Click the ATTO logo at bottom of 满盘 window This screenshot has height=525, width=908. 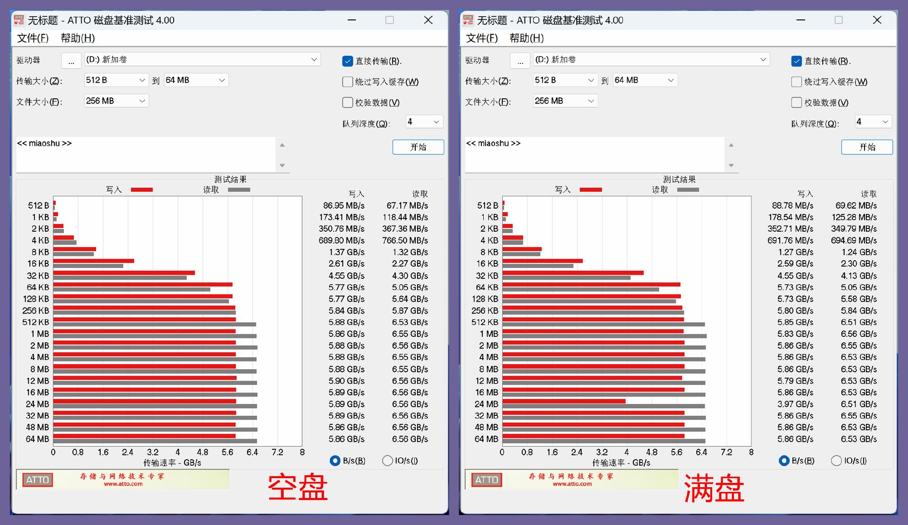click(486, 480)
